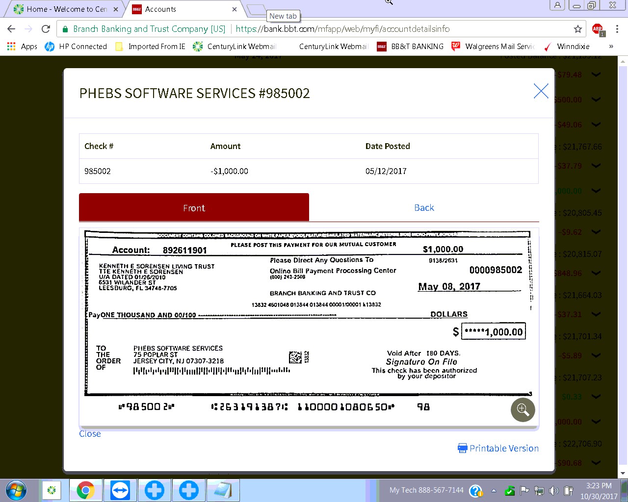This screenshot has height=502, width=628.
Task: Close the Home - Welcome to Cen tab
Action: [x=116, y=9]
